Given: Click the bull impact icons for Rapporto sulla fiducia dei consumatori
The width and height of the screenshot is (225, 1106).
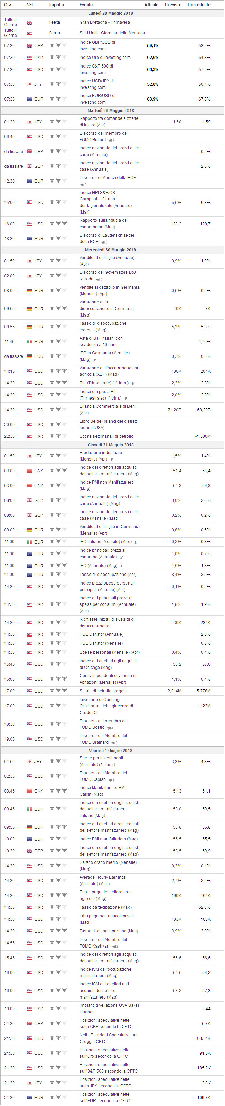Looking at the screenshot, I should (x=58, y=224).
